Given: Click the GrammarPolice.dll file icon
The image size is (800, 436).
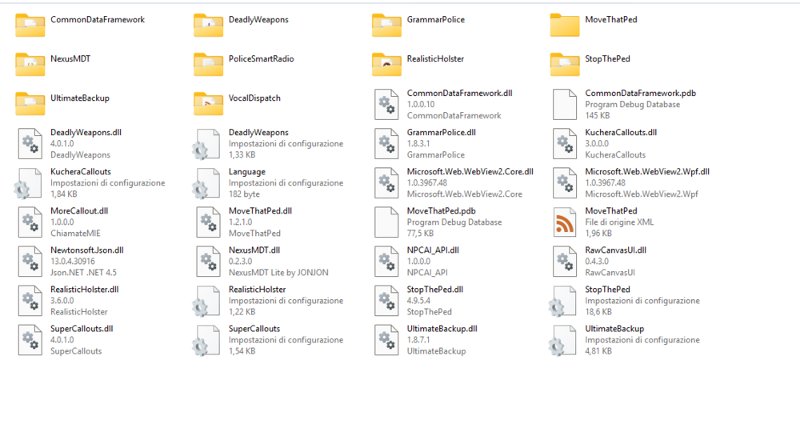Looking at the screenshot, I should pos(386,143).
